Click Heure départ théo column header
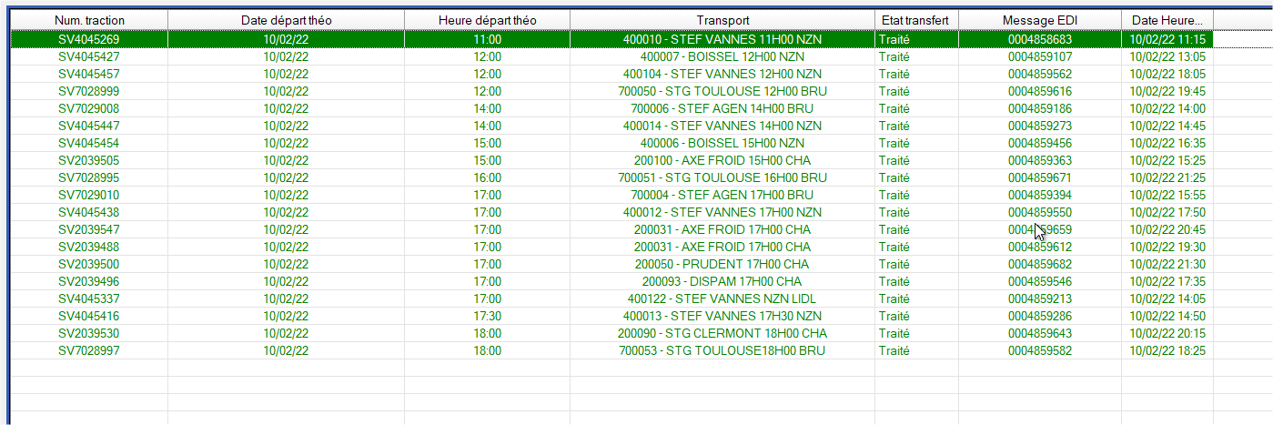The image size is (1273, 425). [x=488, y=20]
